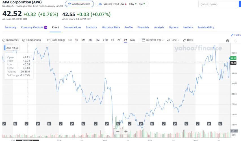Set chart range to 1M
Viewport: 241px width, 141px height.
coord(83,40)
